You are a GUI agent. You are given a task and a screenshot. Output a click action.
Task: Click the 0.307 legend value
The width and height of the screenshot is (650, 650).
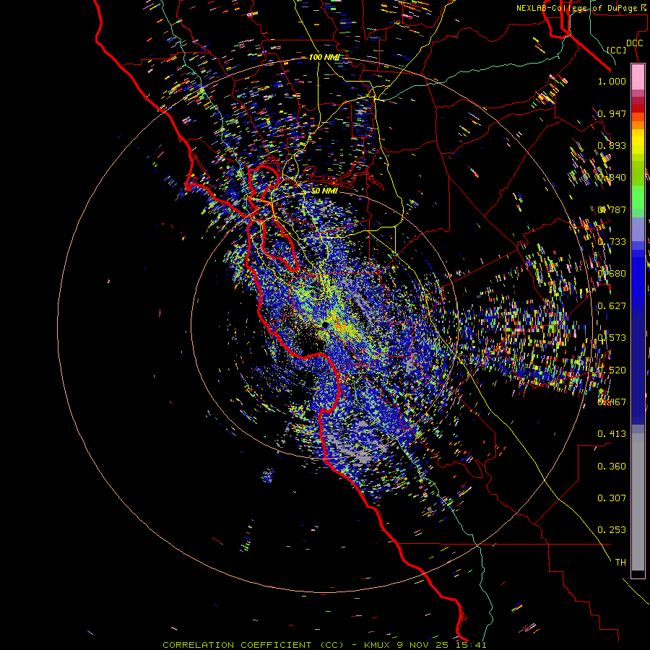612,498
